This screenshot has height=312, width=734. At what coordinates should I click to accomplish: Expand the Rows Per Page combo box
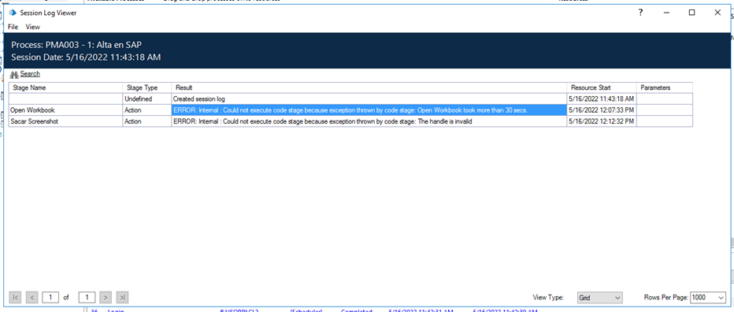[708, 298]
